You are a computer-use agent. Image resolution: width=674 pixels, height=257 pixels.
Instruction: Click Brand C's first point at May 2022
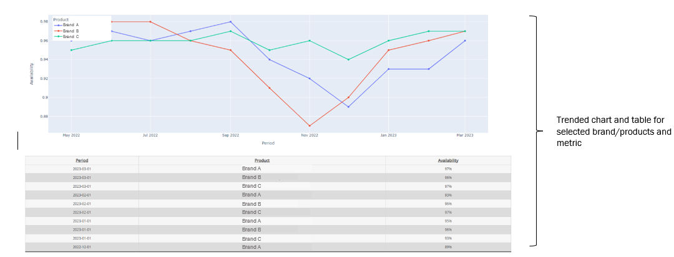click(71, 50)
